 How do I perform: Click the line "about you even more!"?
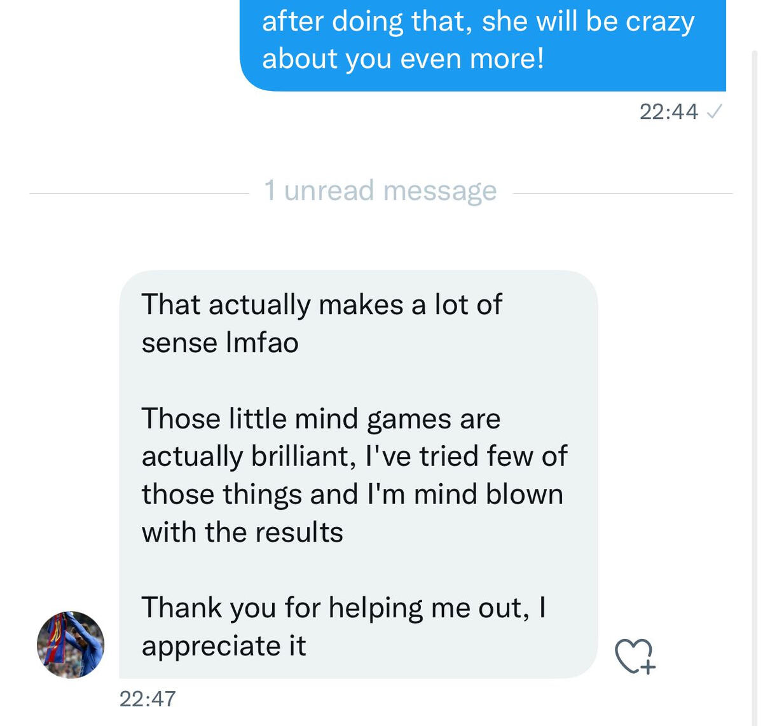[403, 59]
